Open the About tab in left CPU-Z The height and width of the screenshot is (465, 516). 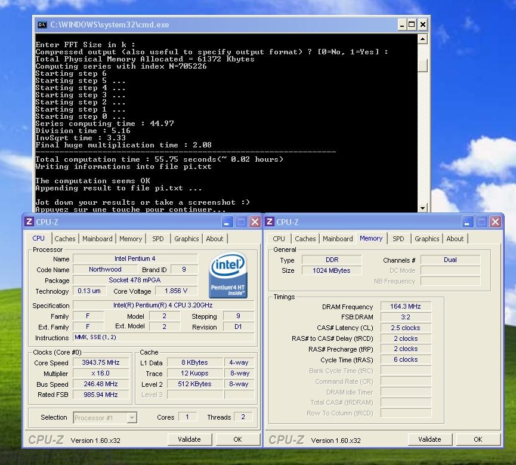click(x=215, y=239)
